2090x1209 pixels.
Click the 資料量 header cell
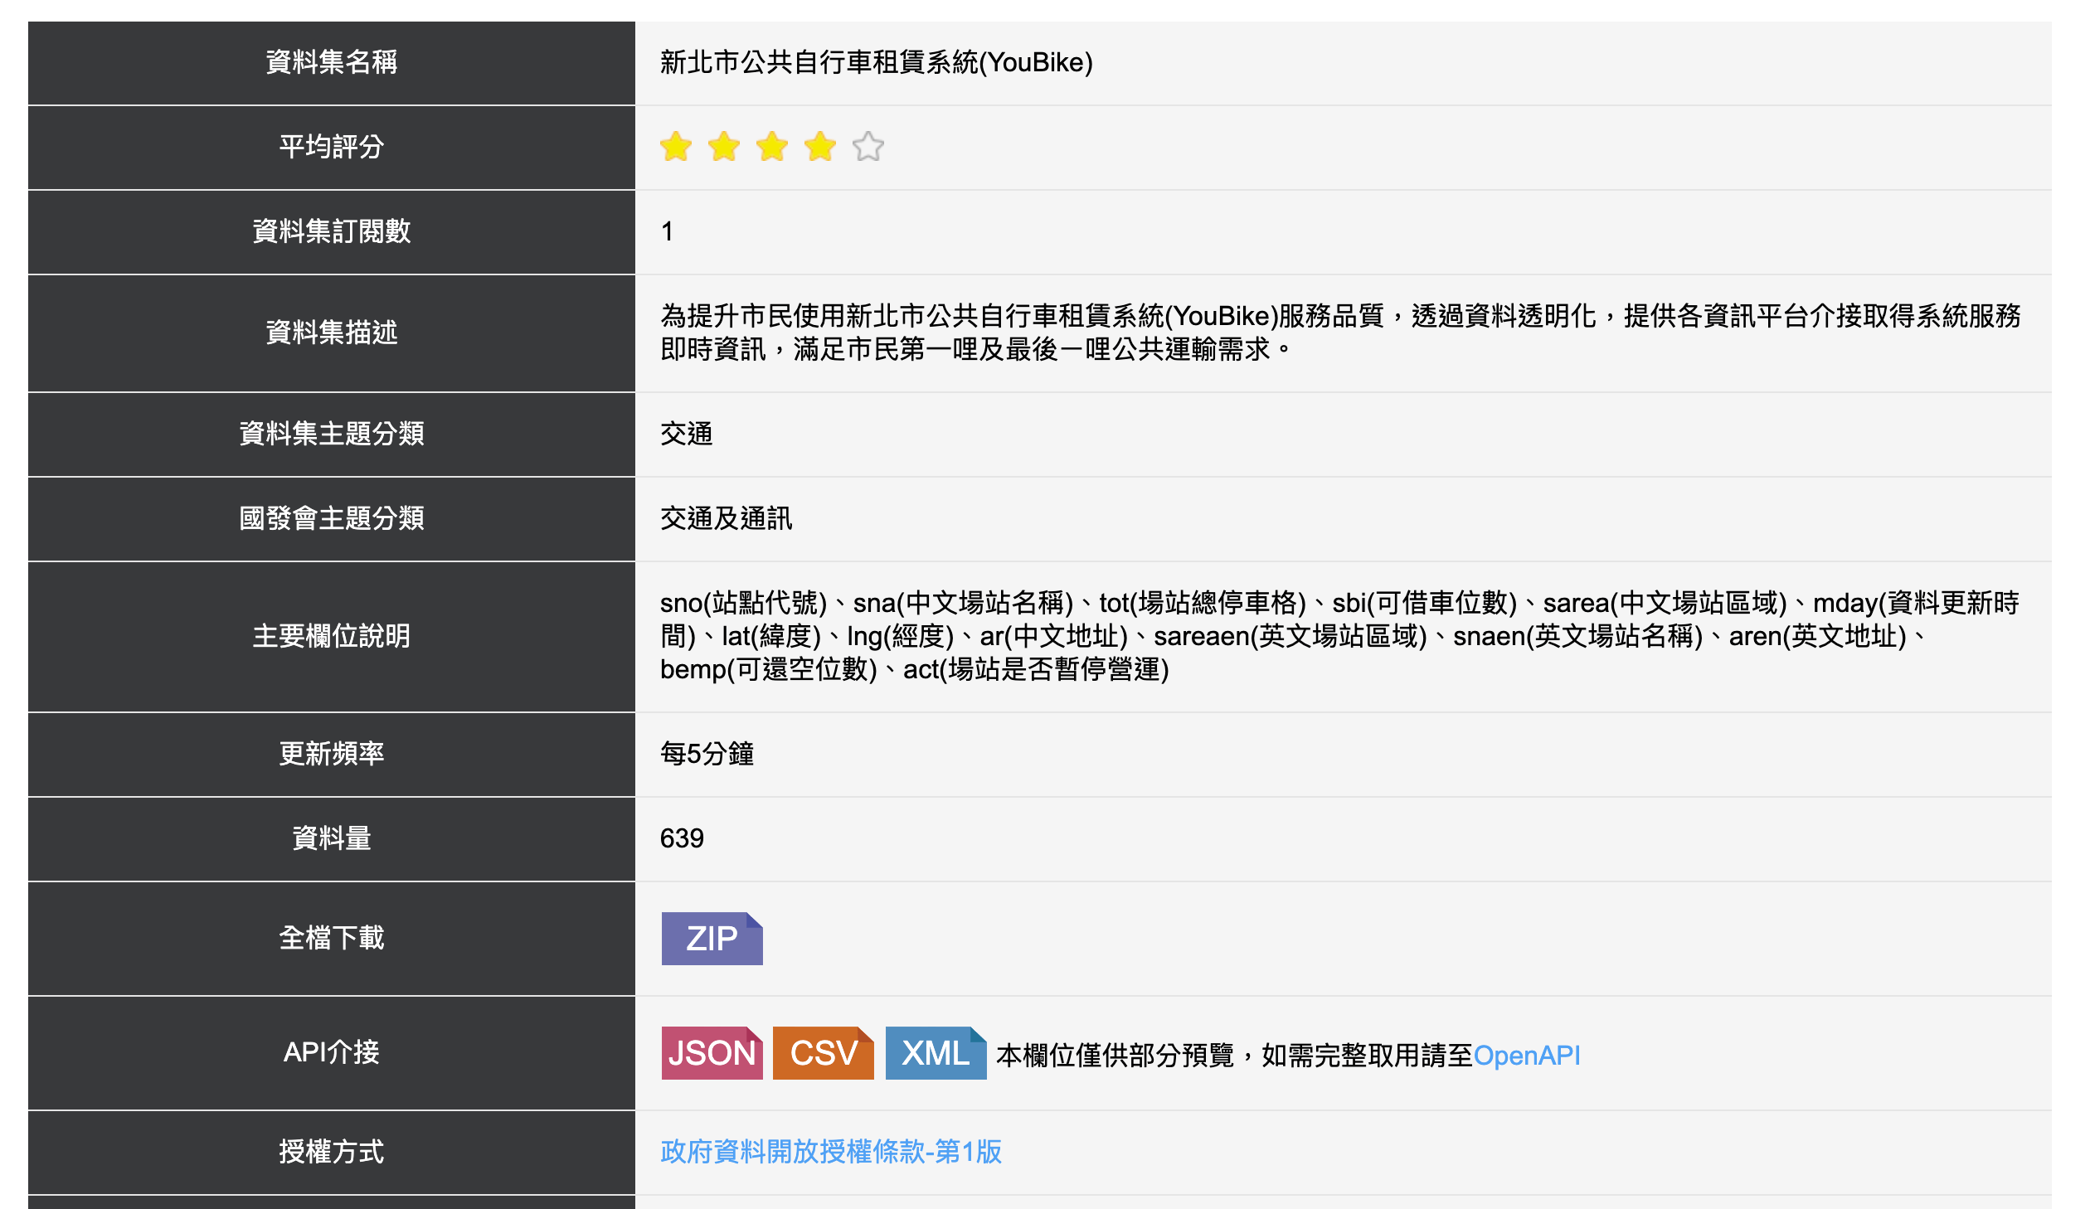click(x=332, y=839)
